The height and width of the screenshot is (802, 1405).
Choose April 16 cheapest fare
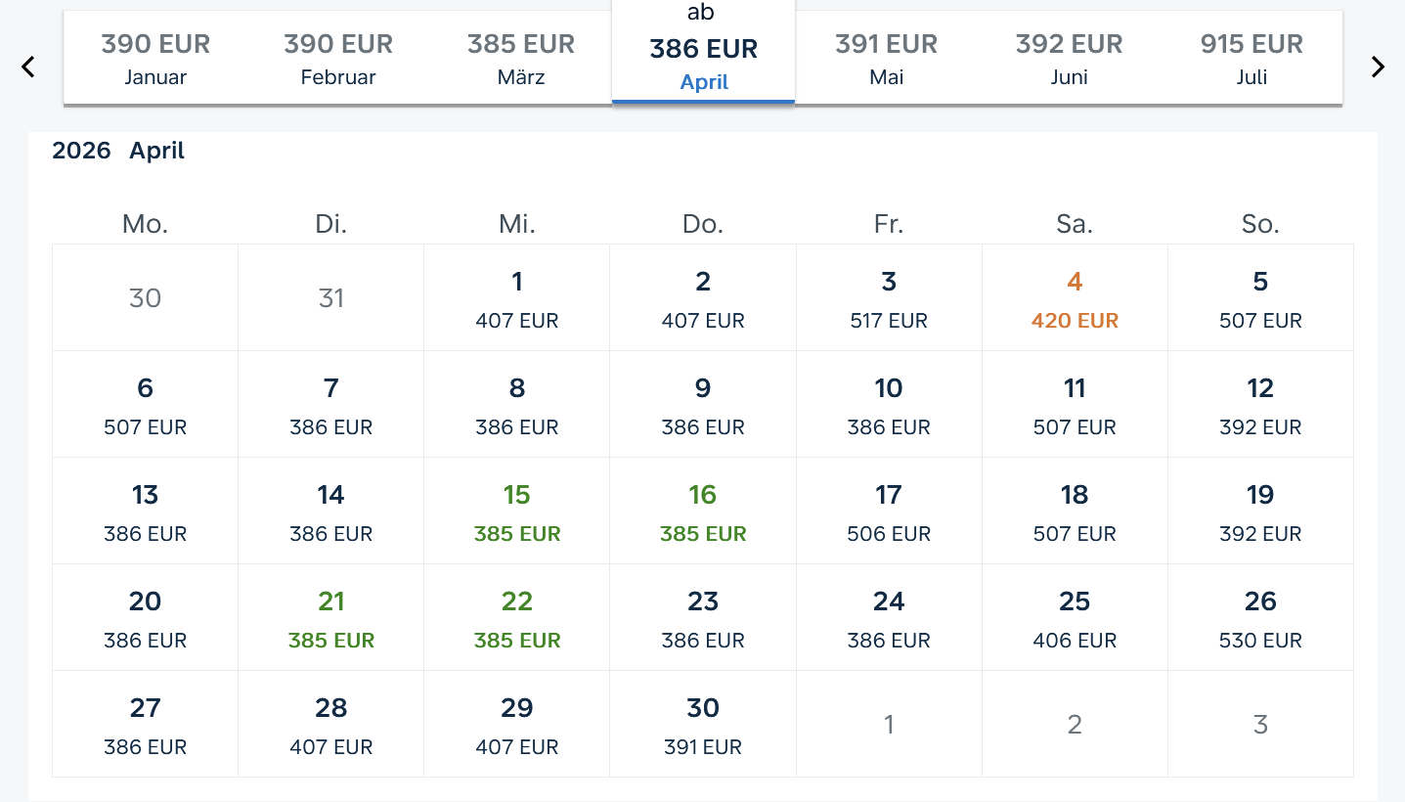tap(703, 512)
